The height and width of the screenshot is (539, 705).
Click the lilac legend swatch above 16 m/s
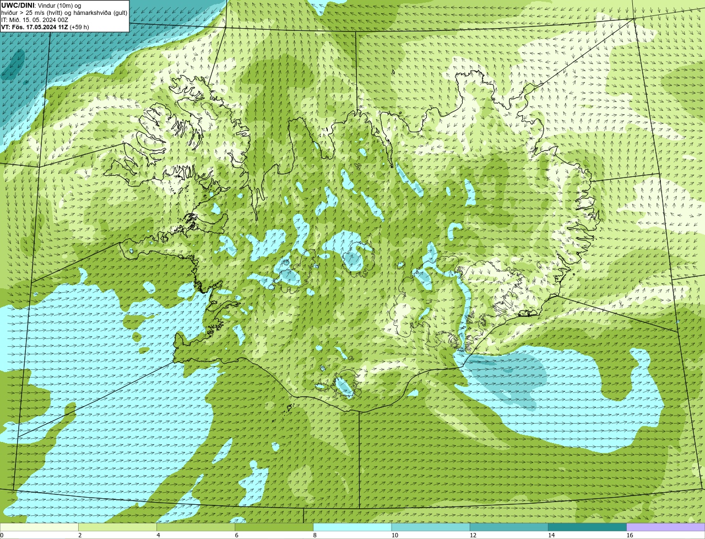(x=666, y=527)
